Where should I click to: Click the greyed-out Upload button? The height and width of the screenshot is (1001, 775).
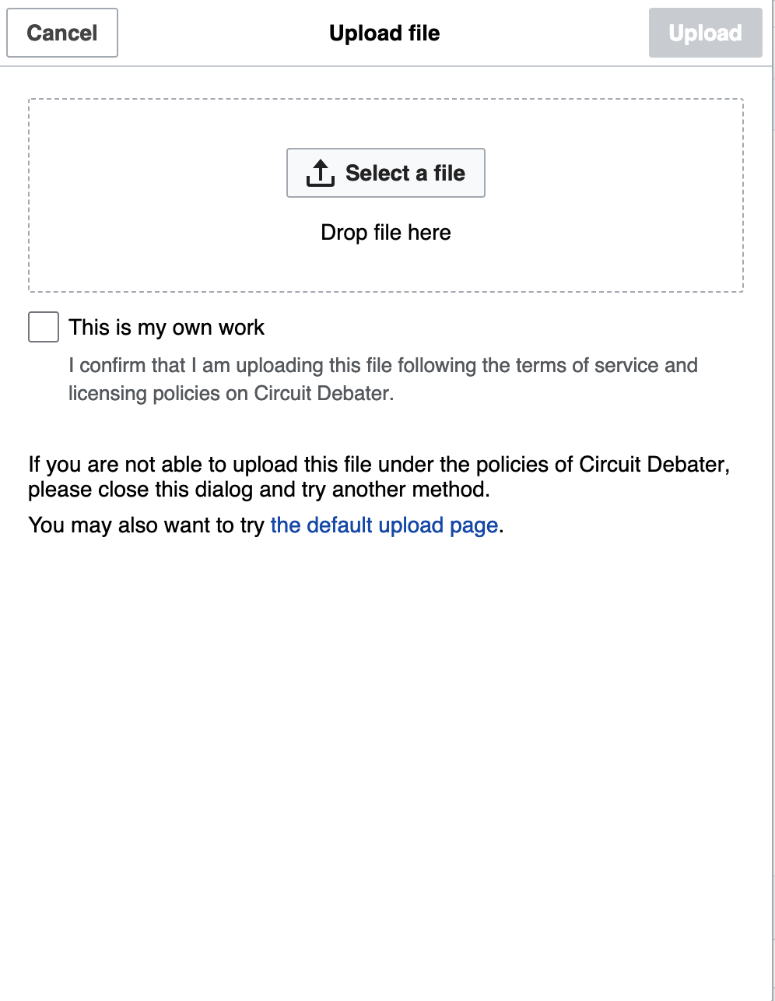[x=705, y=33]
